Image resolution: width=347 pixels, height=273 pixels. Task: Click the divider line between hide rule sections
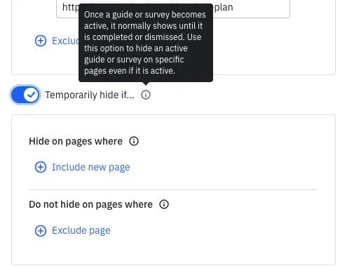click(x=173, y=189)
